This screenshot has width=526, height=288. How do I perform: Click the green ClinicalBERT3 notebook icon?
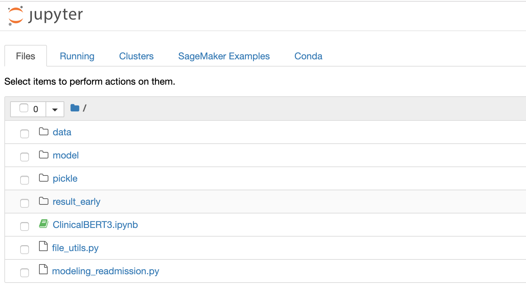tap(44, 224)
